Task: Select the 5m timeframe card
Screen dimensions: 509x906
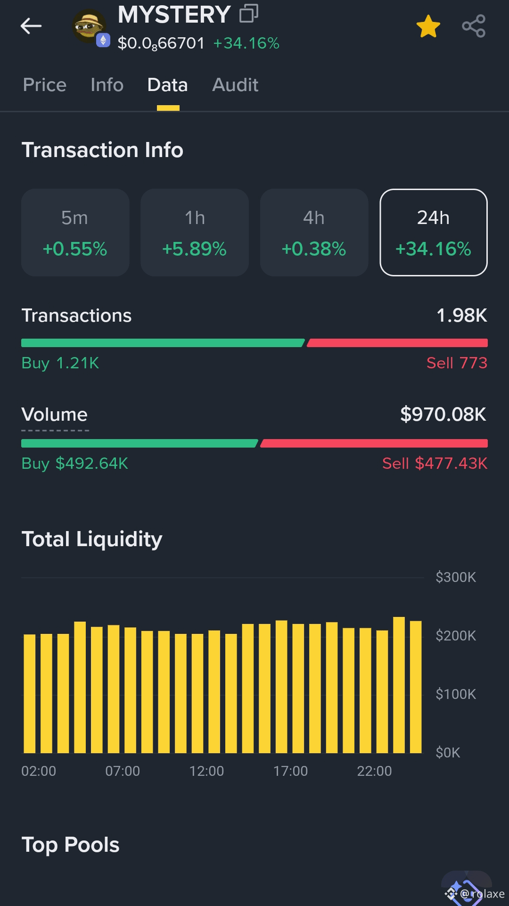Action: point(75,233)
